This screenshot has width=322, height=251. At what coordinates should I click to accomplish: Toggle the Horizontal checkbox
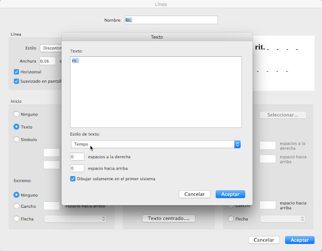coord(17,72)
